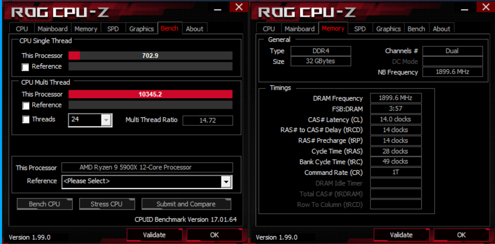Click the Multi Thread processor score bar

click(150, 94)
